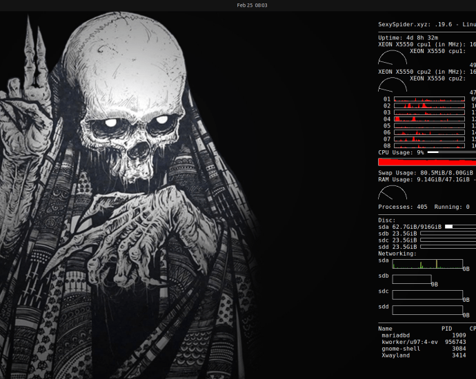The width and height of the screenshot is (476, 379).
Task: Click the sdd disk usage bar
Action: pyautogui.click(x=447, y=247)
